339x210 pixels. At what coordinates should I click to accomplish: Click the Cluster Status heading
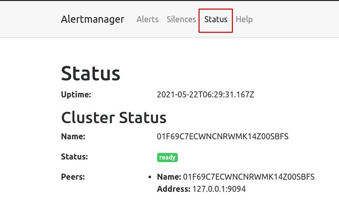pyautogui.click(x=114, y=118)
